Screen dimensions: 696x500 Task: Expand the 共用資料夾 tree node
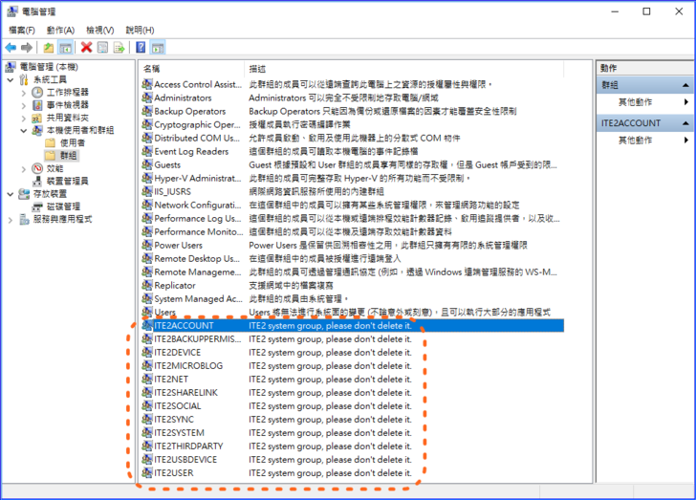pyautogui.click(x=24, y=119)
